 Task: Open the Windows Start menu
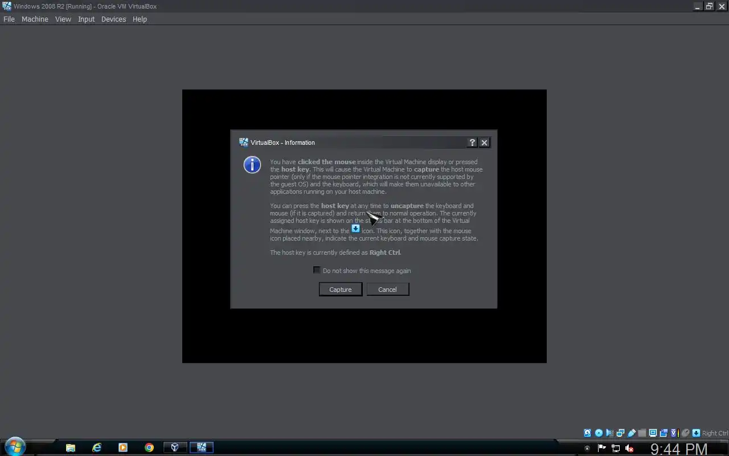(15, 447)
